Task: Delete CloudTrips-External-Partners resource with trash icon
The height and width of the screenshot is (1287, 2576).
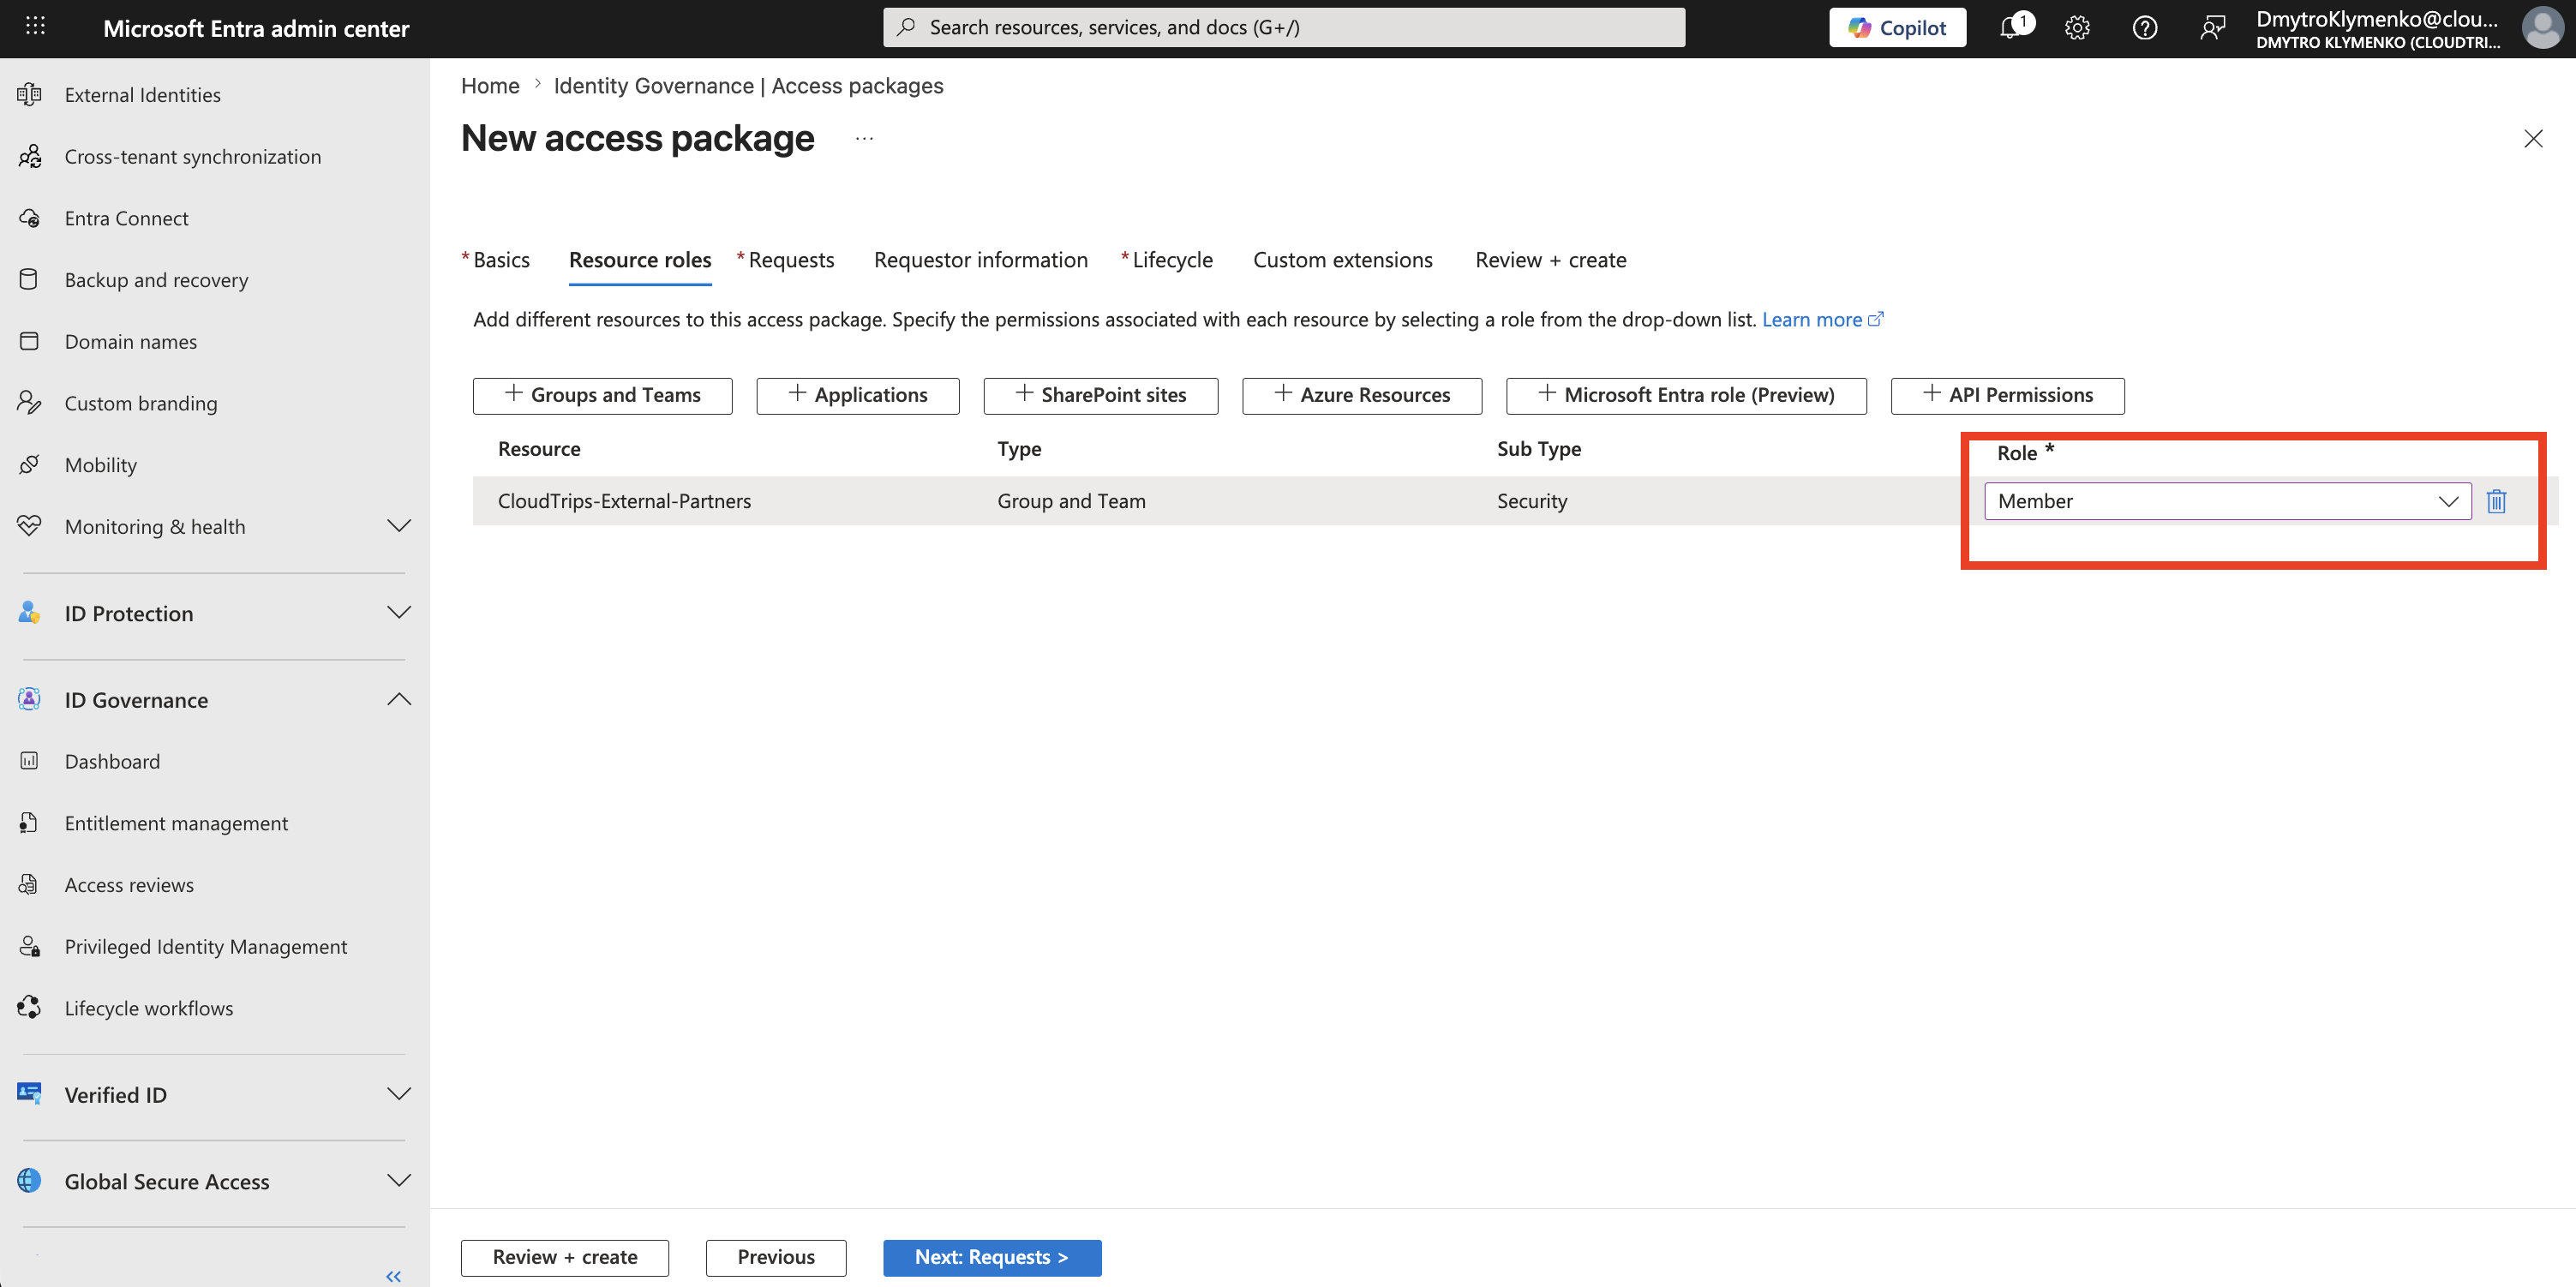Action: 2496,501
